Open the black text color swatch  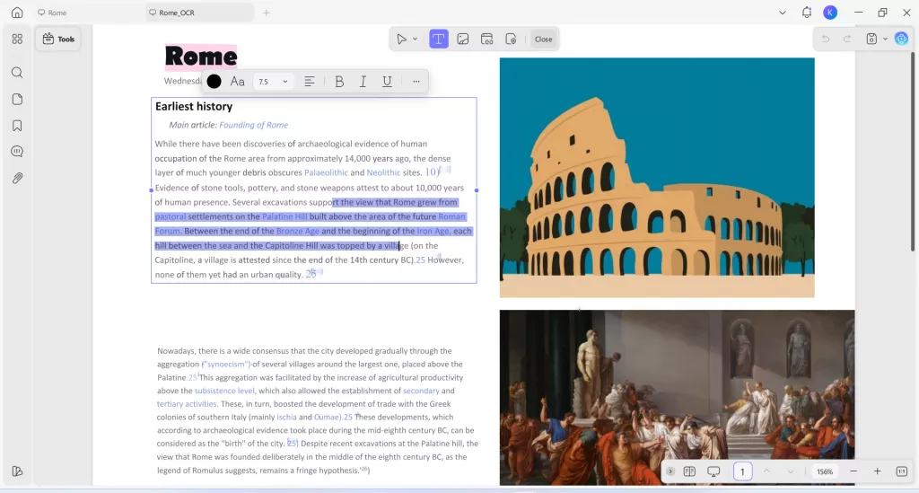point(214,81)
